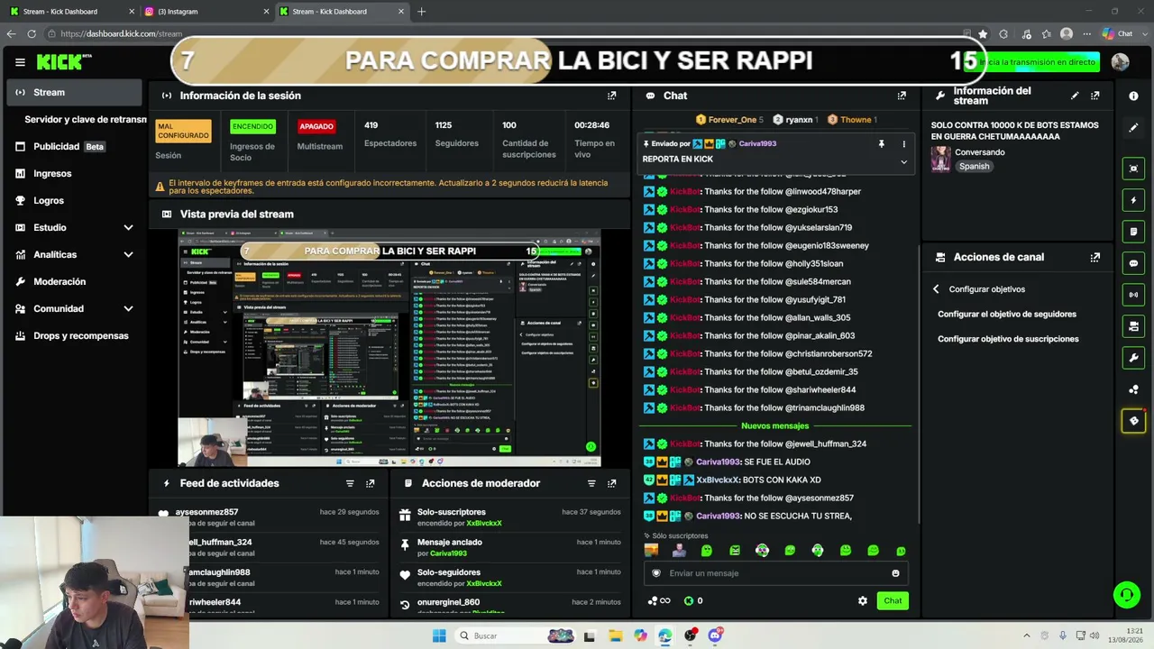This screenshot has height=649, width=1154.
Task: Click Configurar objetivo de suscripciones
Action: (1008, 339)
